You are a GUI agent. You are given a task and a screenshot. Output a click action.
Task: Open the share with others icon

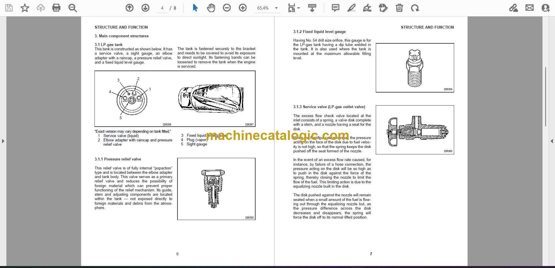pyautogui.click(x=545, y=8)
